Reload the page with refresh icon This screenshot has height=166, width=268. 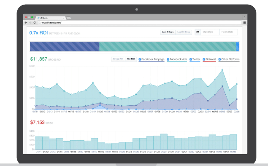[x=35, y=22]
